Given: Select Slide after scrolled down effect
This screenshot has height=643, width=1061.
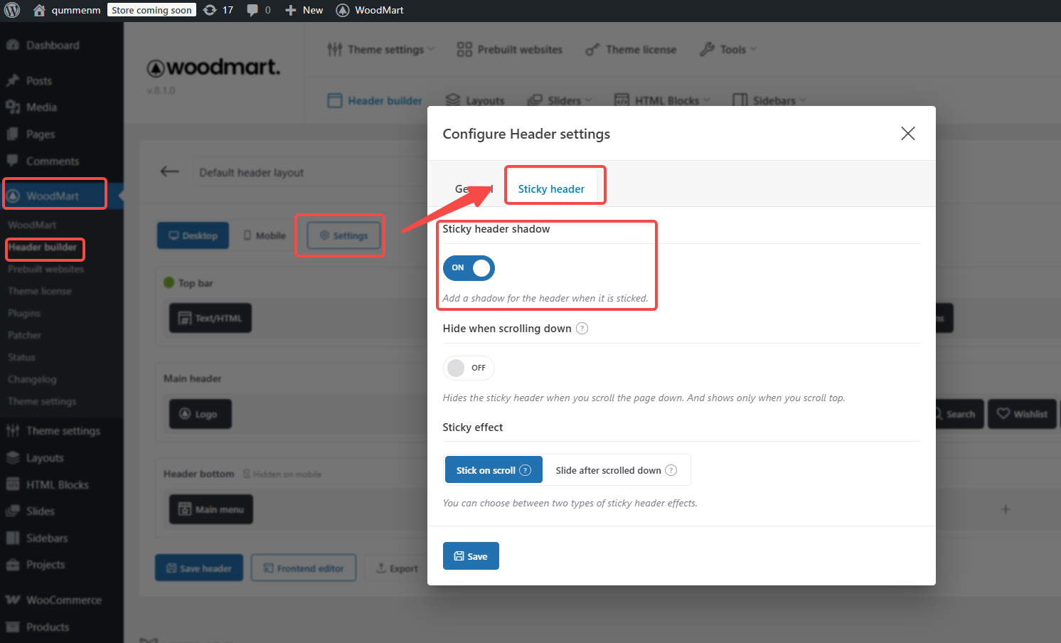Looking at the screenshot, I should click(x=609, y=470).
